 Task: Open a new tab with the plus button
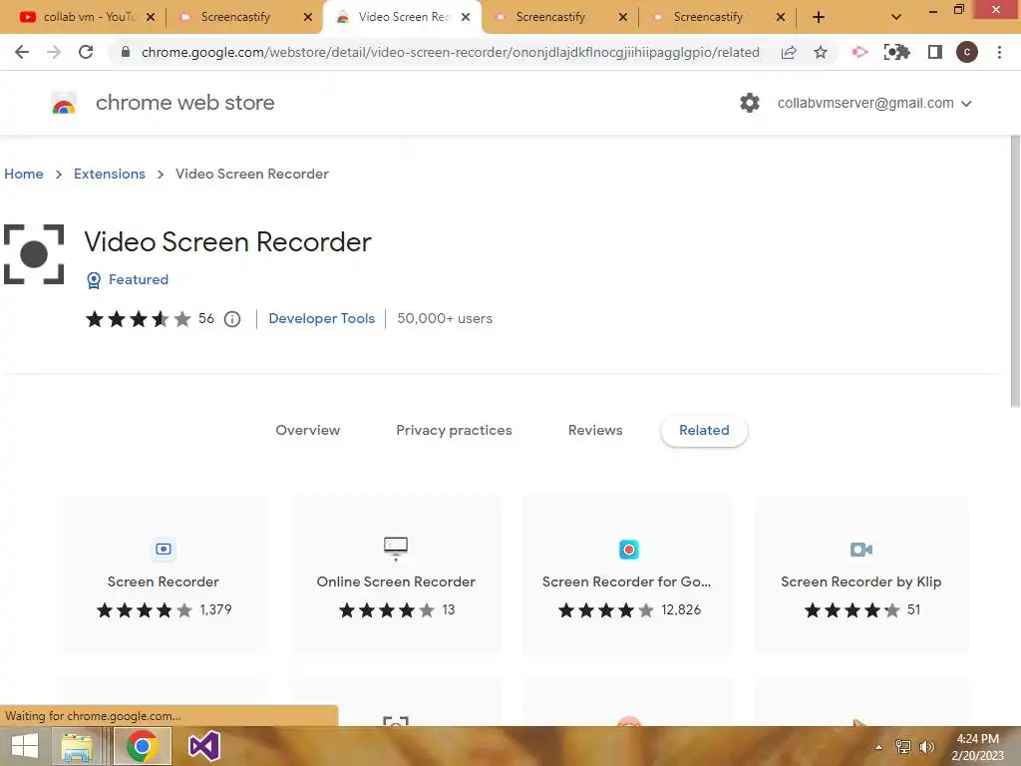(819, 18)
